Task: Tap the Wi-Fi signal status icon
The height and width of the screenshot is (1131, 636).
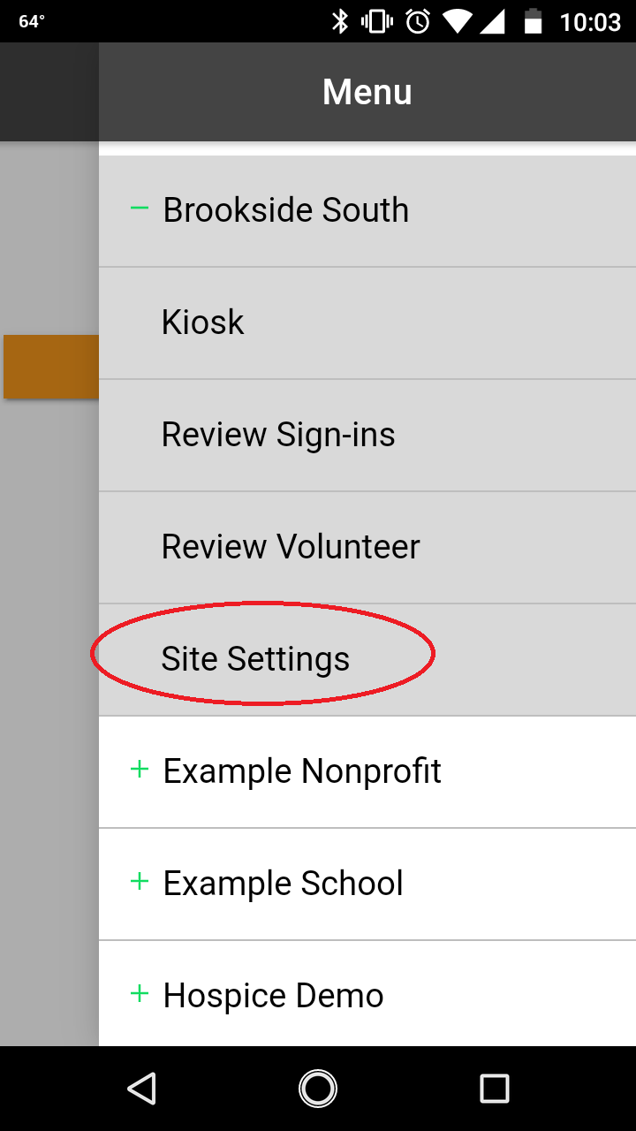Action: 458,21
